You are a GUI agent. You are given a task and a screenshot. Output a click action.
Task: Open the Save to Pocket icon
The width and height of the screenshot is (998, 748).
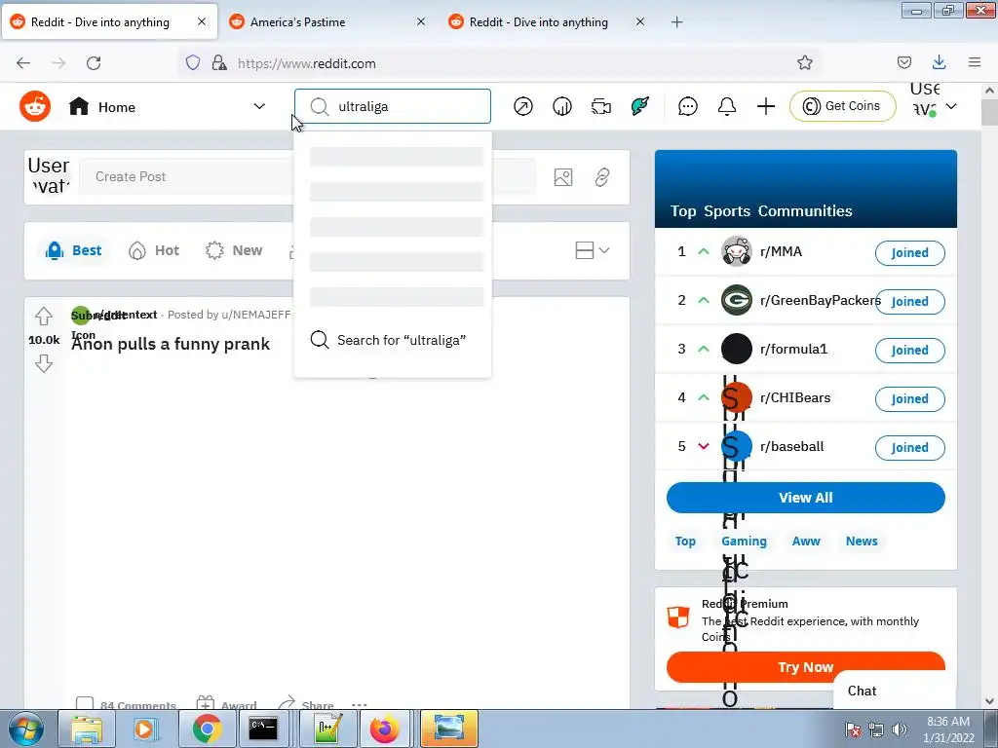coord(903,62)
